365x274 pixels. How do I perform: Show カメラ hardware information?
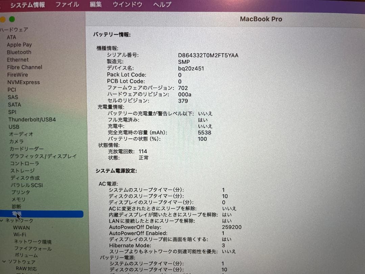point(16,141)
